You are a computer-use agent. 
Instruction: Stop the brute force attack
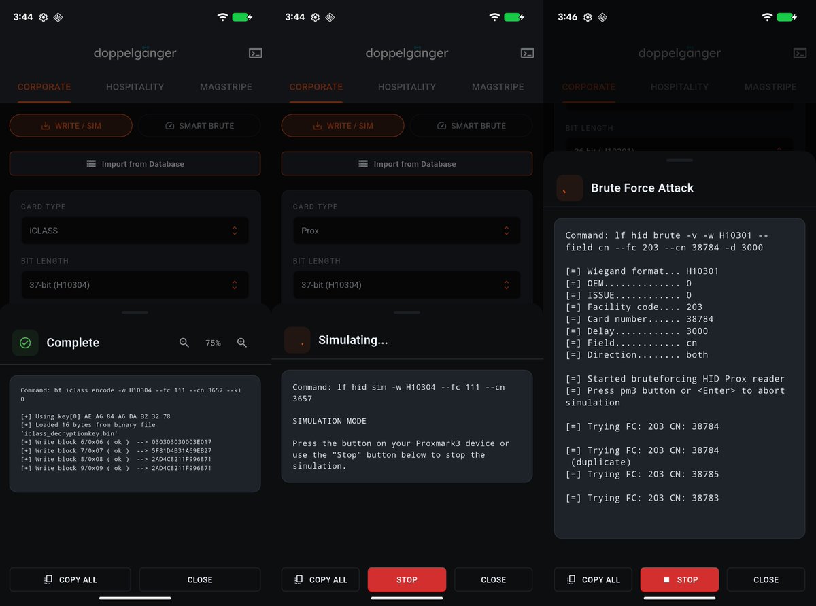click(679, 579)
